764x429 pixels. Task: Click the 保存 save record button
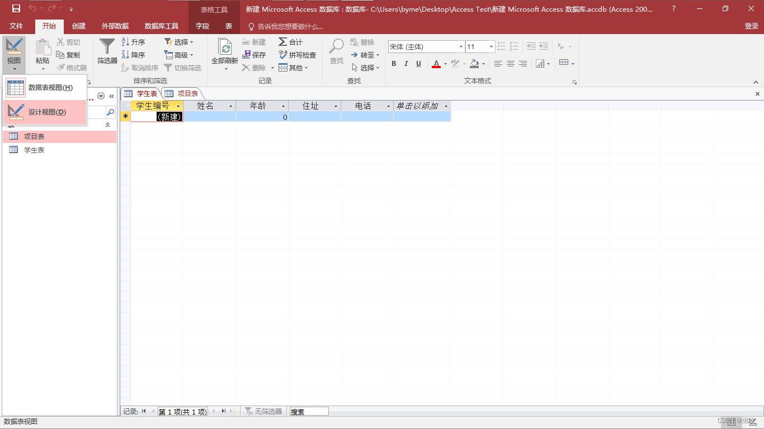click(254, 55)
